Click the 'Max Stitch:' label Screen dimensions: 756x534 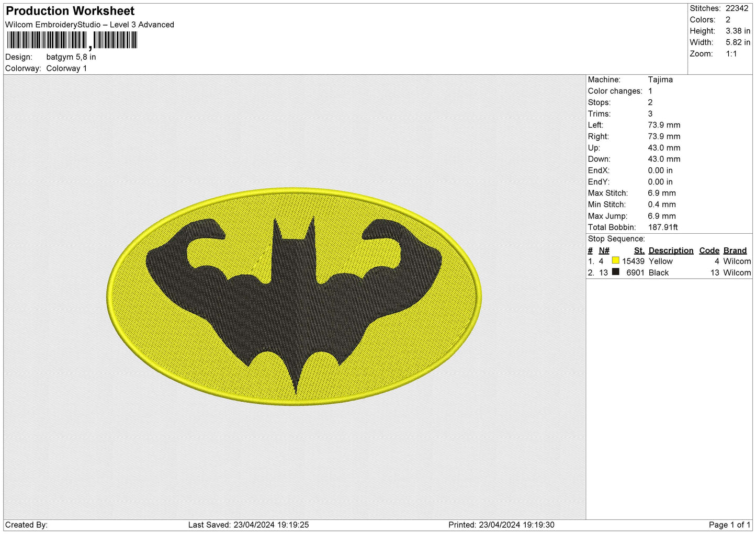(x=607, y=193)
